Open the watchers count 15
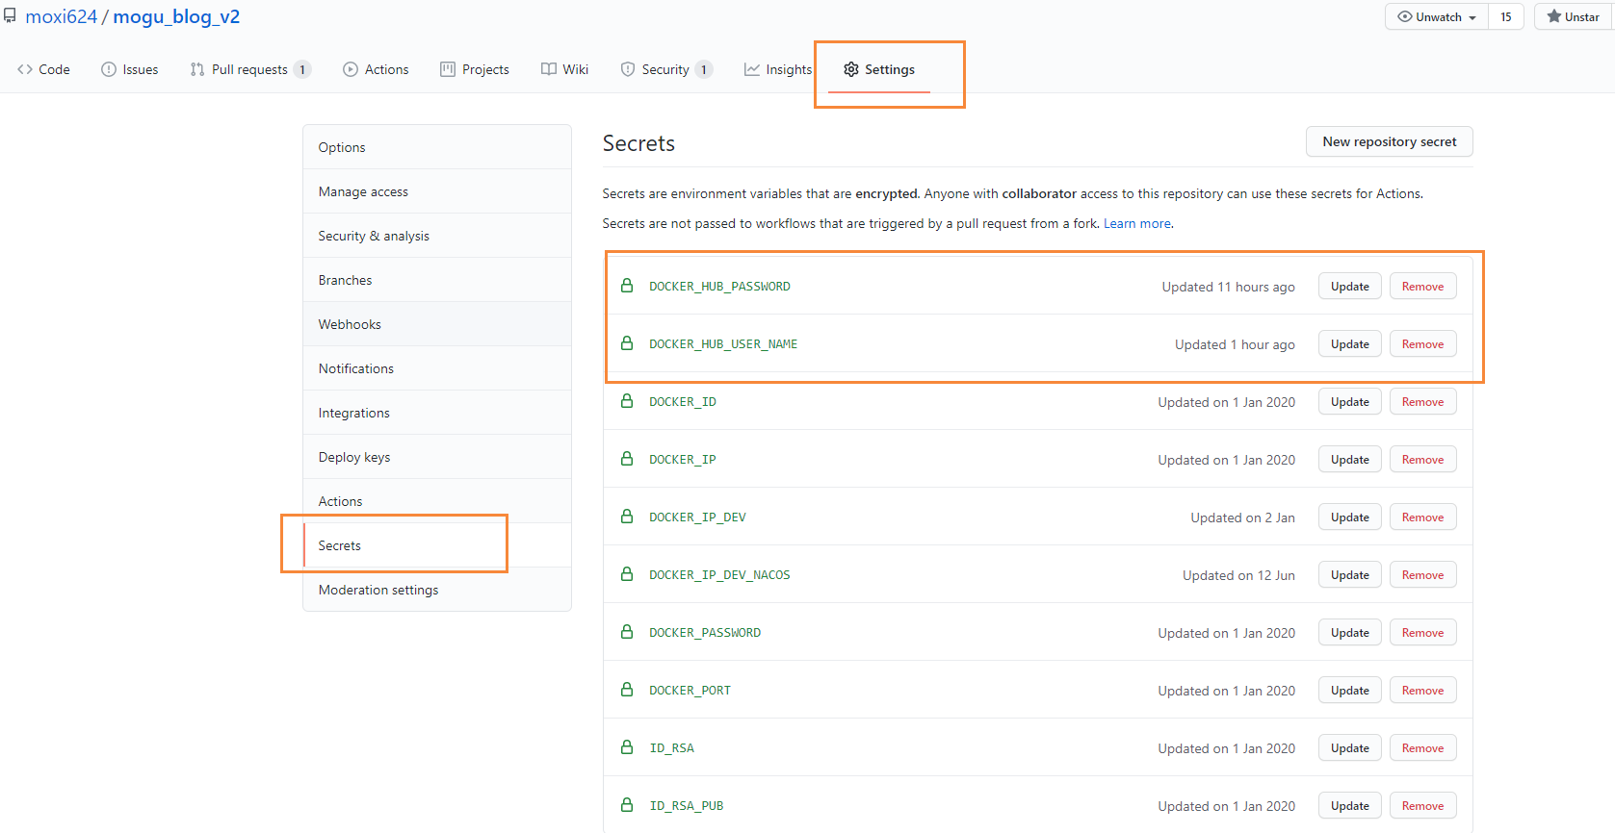1615x833 pixels. coord(1506,16)
